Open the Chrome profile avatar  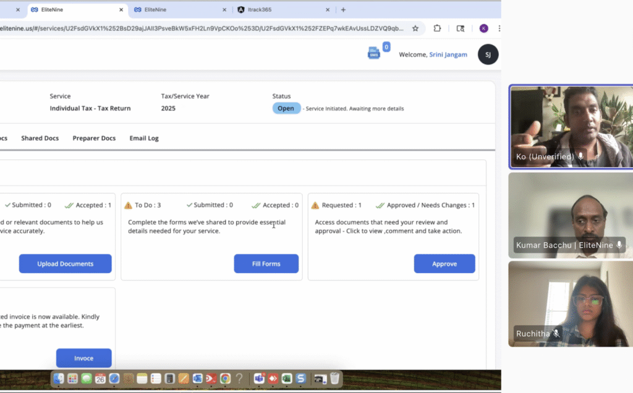483,28
